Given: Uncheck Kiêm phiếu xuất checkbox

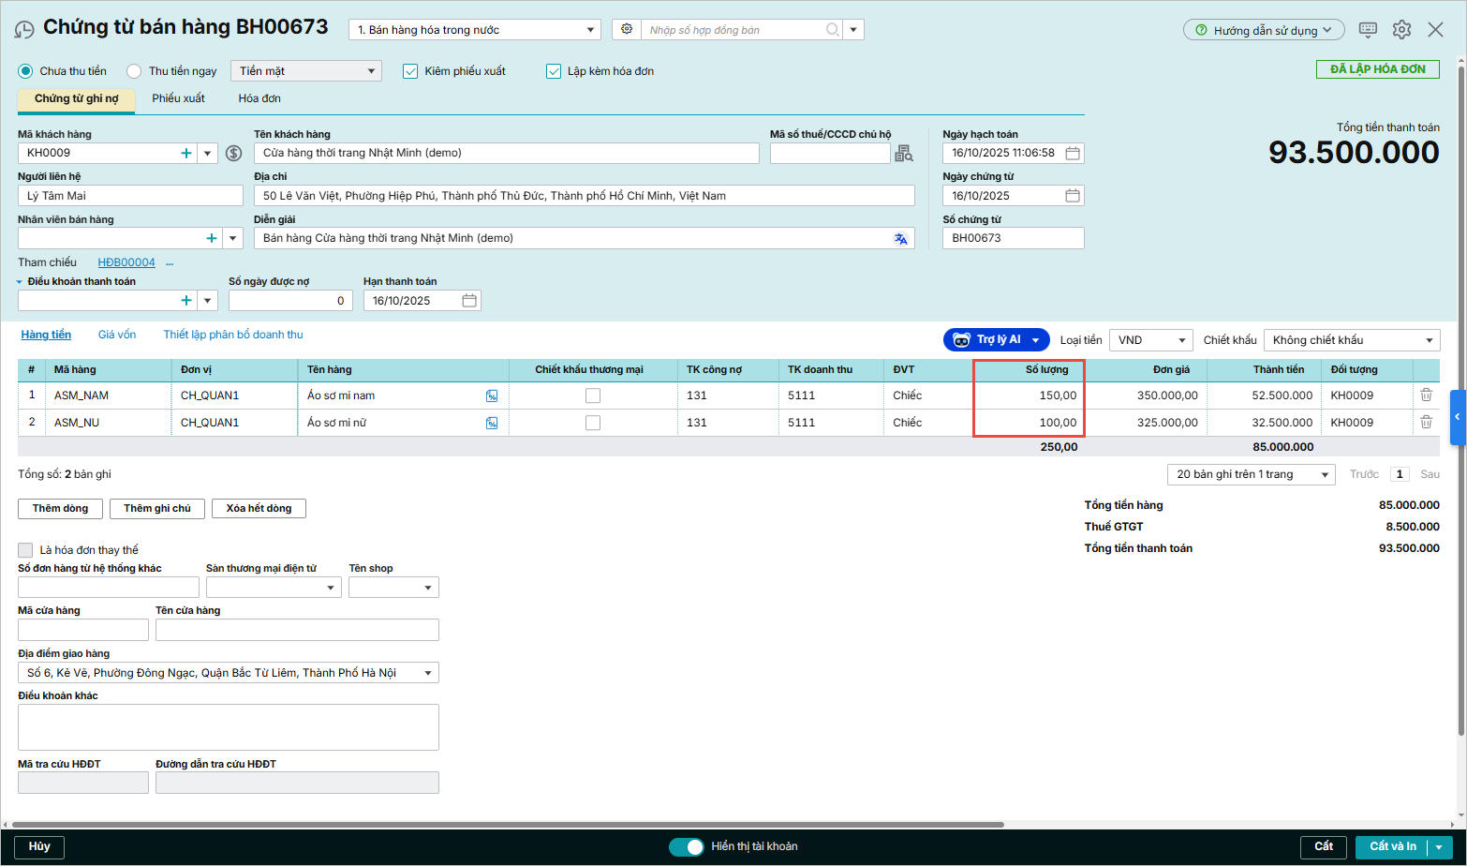Looking at the screenshot, I should point(410,71).
